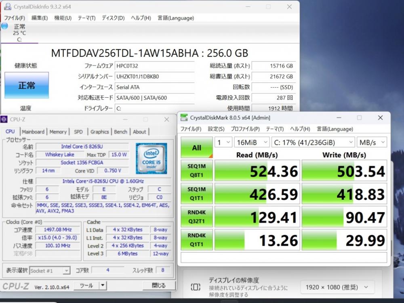Click the Socket 1356 FCBGA field

pyautogui.click(x=82, y=163)
